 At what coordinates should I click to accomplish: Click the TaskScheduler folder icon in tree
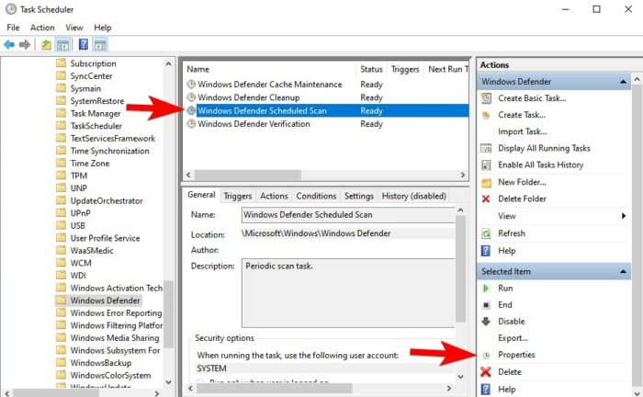[x=61, y=126]
